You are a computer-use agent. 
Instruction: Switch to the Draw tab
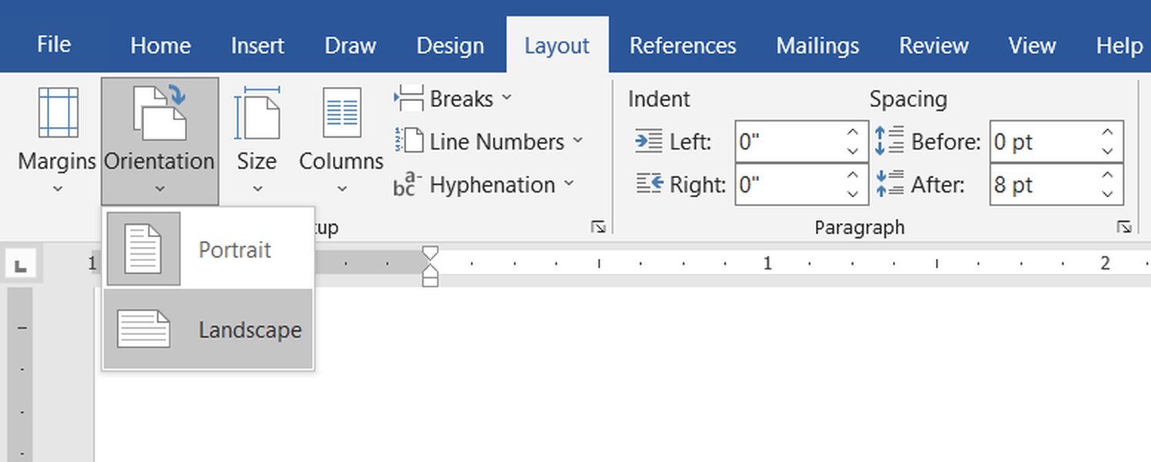[351, 45]
